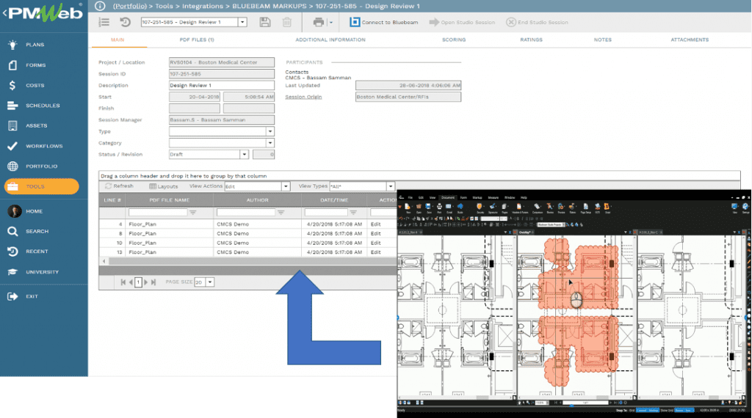Click Bluebeam's Settings icon
This screenshot has width=752, height=418.
click(x=745, y=208)
